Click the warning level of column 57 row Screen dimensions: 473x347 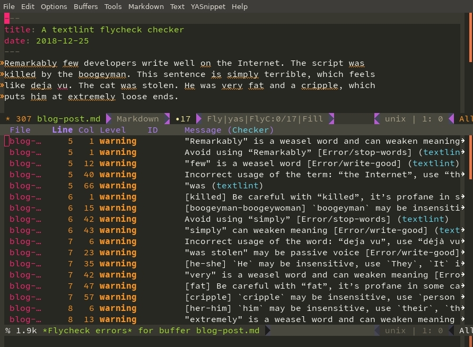click(x=118, y=298)
